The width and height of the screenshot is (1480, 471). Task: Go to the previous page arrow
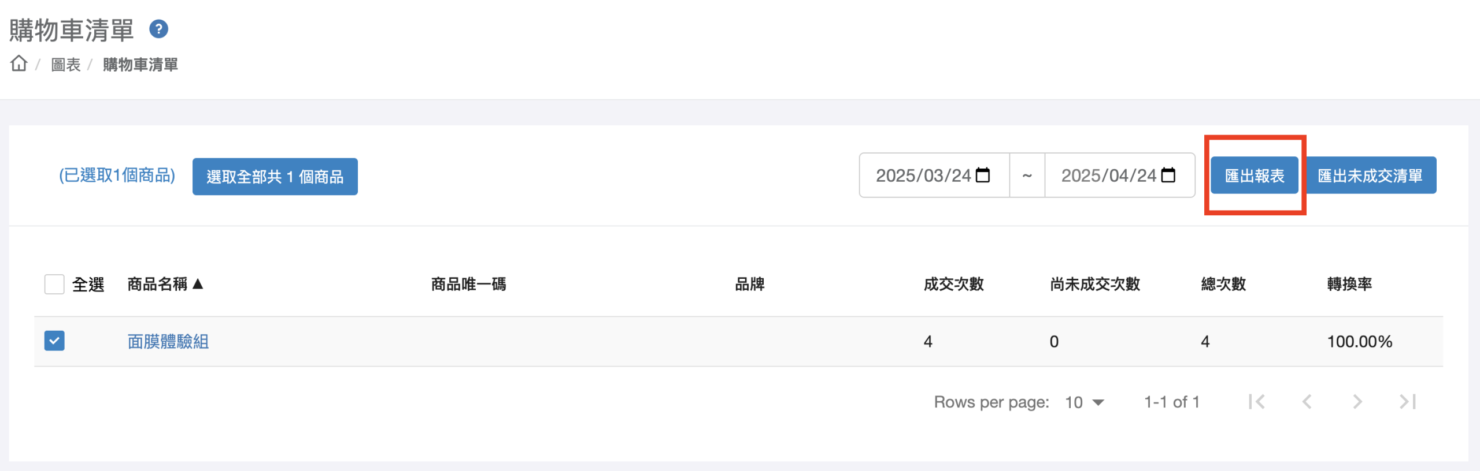(x=1307, y=402)
